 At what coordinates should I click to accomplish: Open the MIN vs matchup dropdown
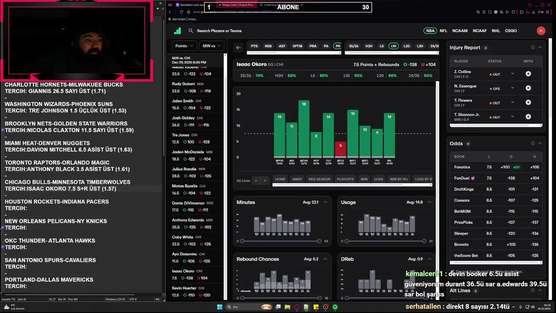(x=212, y=46)
